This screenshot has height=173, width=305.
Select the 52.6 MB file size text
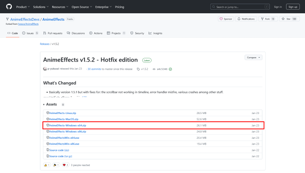(201, 119)
